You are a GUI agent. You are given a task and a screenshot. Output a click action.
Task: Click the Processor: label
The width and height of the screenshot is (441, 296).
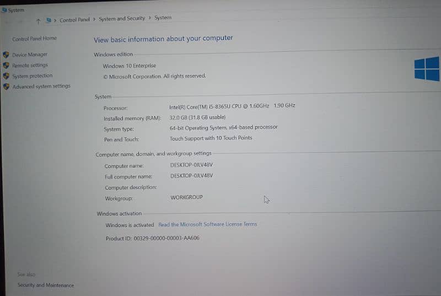tap(115, 108)
